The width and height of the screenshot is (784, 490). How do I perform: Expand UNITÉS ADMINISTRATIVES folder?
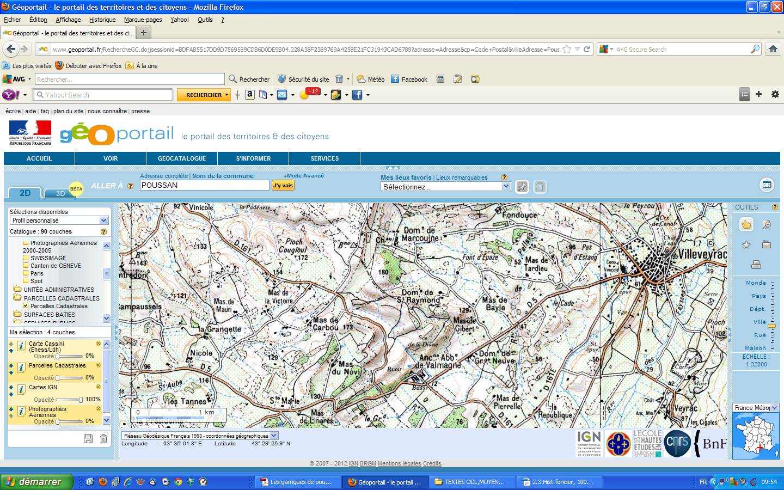(17, 289)
